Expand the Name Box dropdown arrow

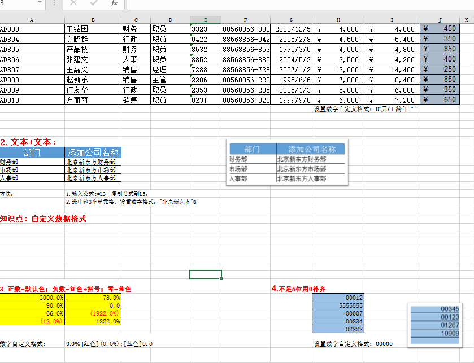pos(40,2)
